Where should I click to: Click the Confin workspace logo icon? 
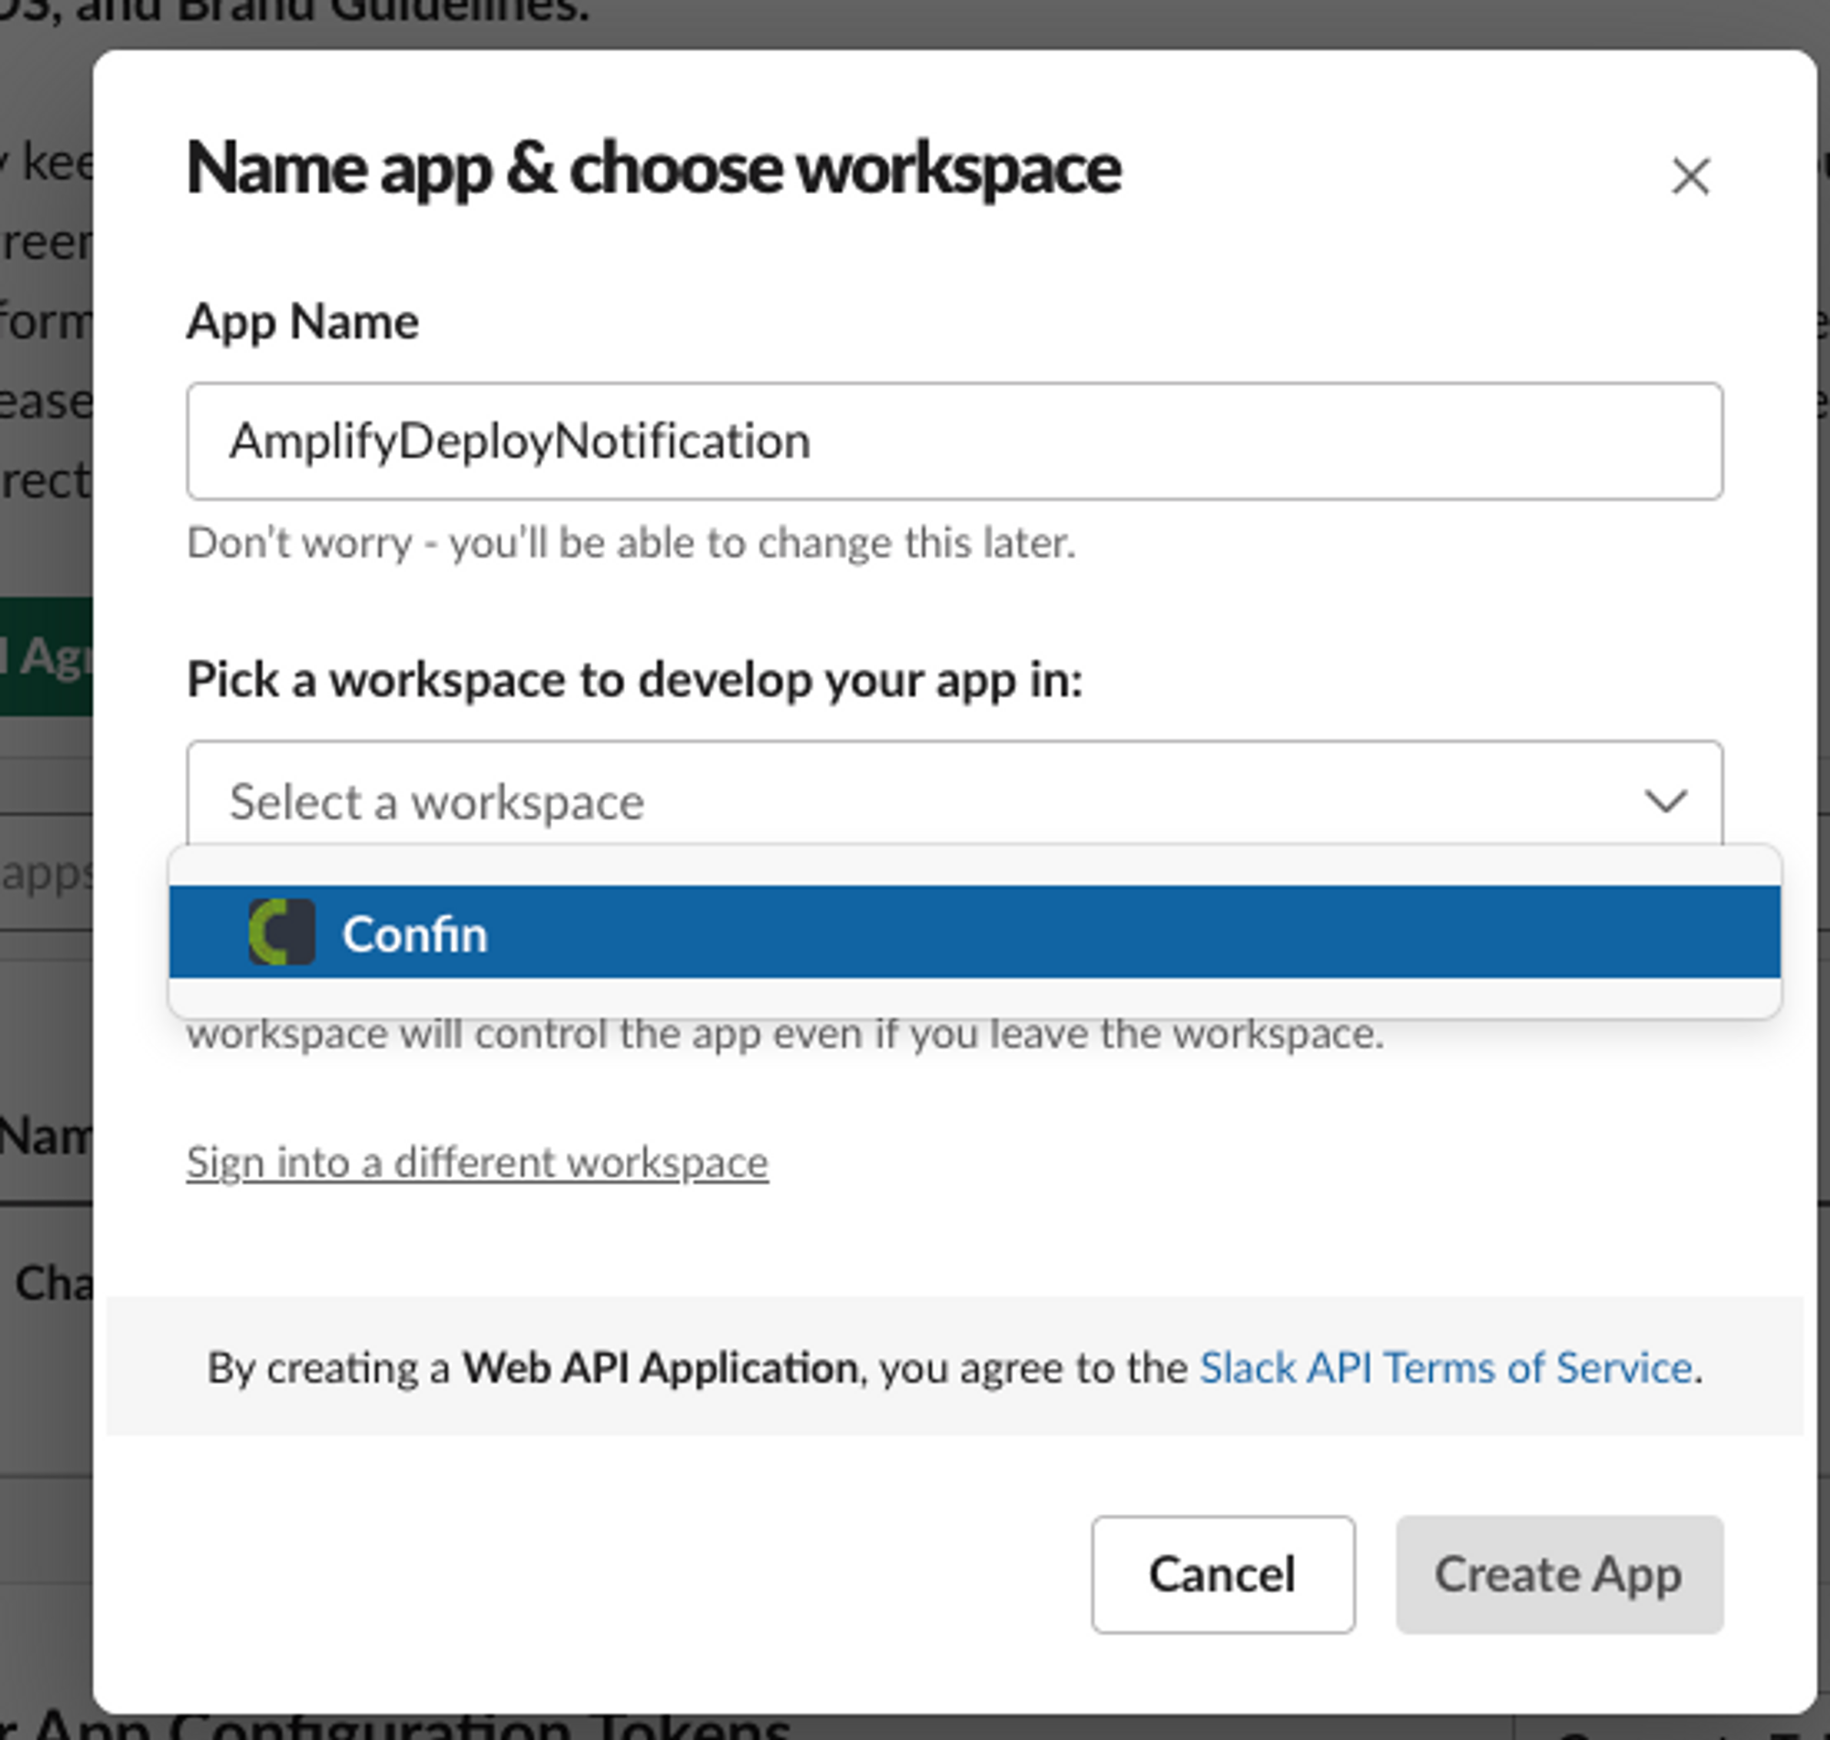pos(282,932)
